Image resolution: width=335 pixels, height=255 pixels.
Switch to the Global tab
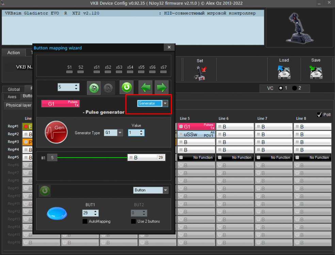coord(14,89)
